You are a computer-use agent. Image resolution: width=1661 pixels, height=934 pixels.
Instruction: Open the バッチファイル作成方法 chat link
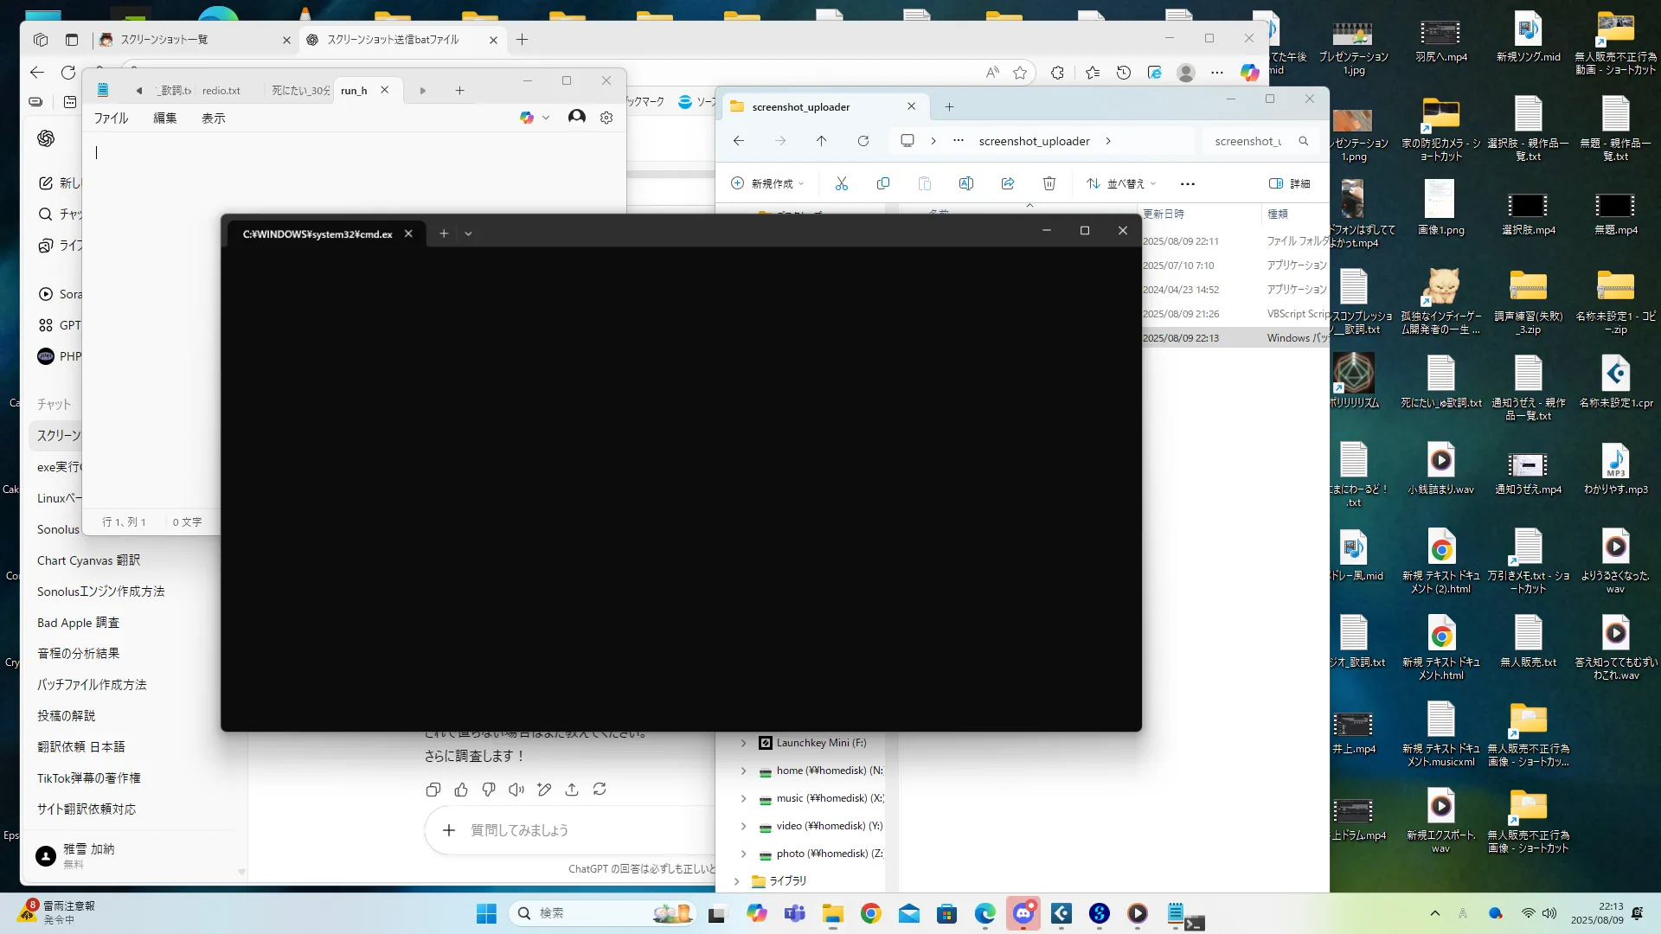click(92, 685)
